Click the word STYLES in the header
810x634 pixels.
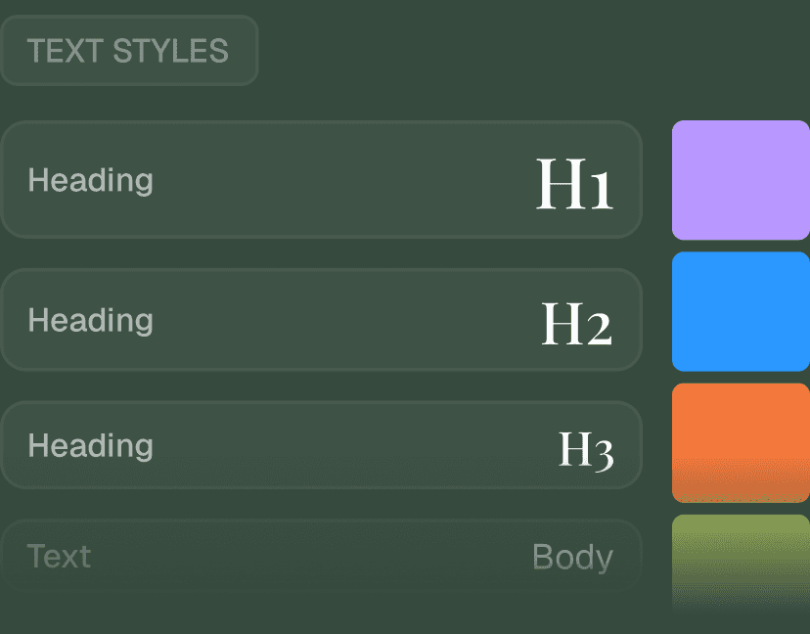pos(170,51)
